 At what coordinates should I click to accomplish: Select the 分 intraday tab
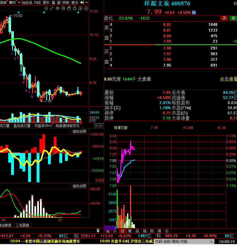pos(122,231)
